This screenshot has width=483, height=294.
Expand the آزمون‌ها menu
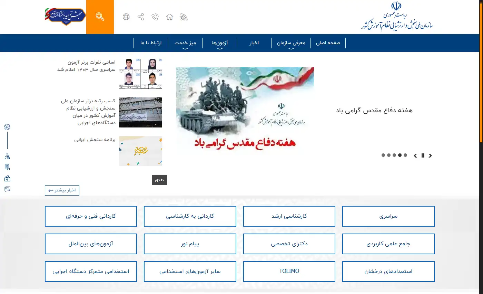220,43
